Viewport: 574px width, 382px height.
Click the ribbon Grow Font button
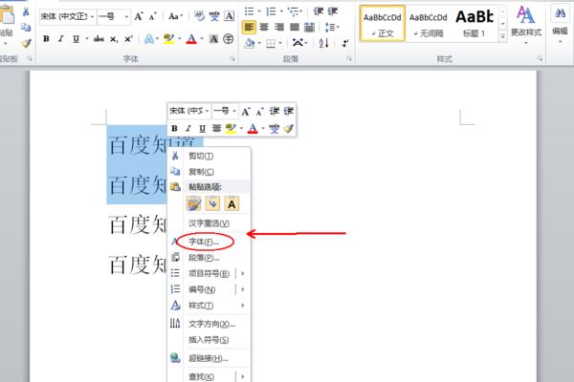pyautogui.click(x=139, y=16)
